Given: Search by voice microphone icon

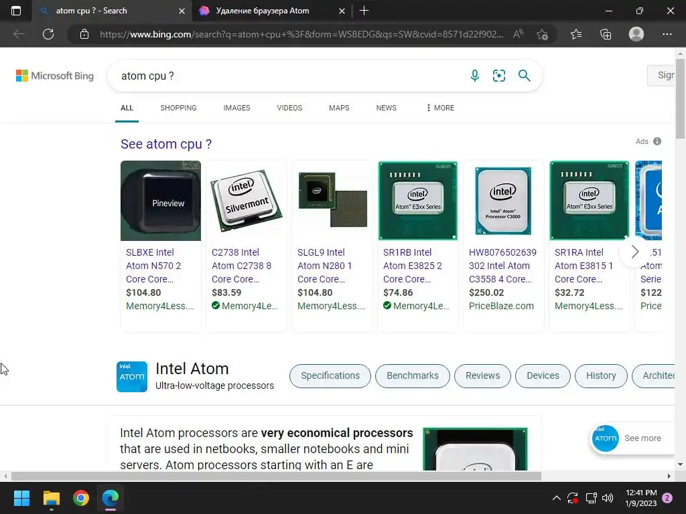Looking at the screenshot, I should click(475, 76).
